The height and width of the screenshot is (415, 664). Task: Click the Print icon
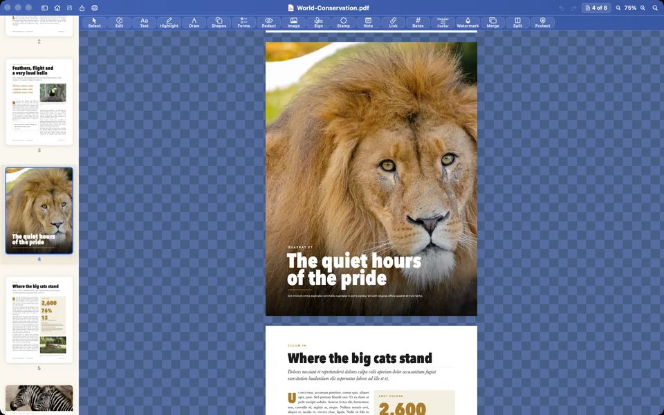[95, 8]
